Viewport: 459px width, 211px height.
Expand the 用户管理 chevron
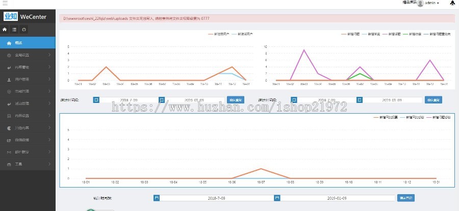pyautogui.click(x=49, y=80)
